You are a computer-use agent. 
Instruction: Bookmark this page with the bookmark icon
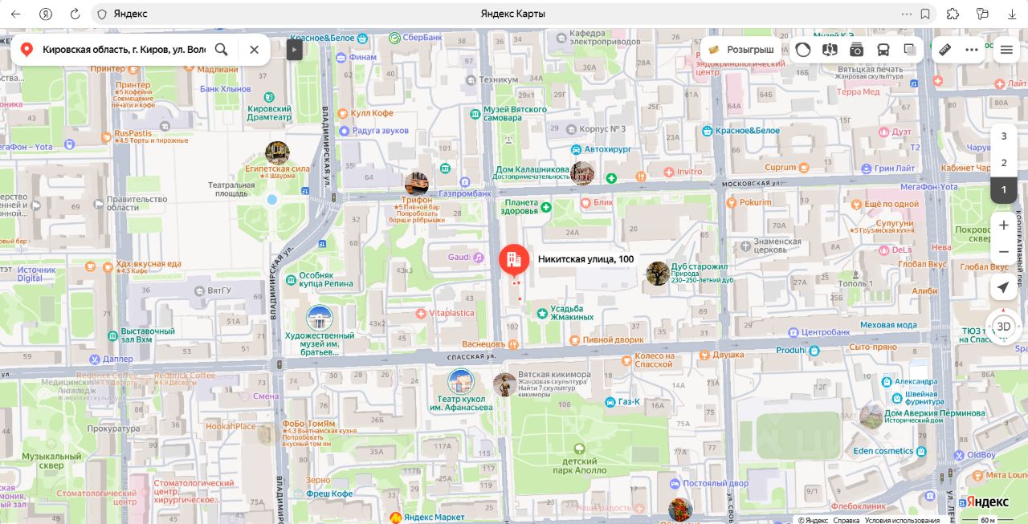click(x=925, y=14)
